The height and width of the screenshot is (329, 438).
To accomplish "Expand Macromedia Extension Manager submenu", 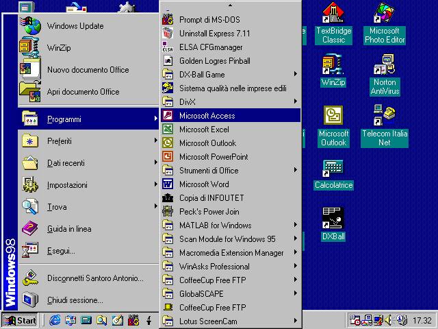I will tap(231, 253).
